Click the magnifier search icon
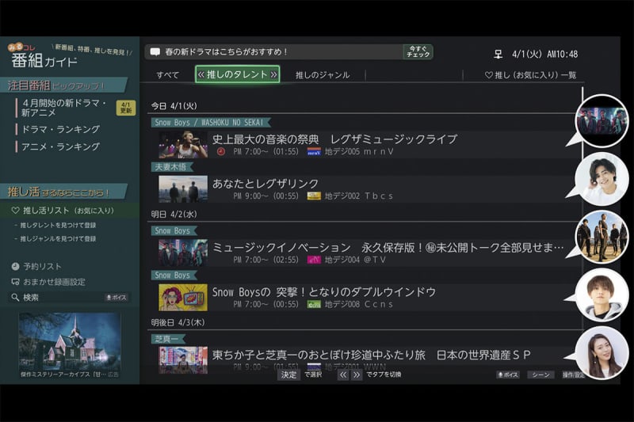The image size is (634, 422). click(x=15, y=298)
